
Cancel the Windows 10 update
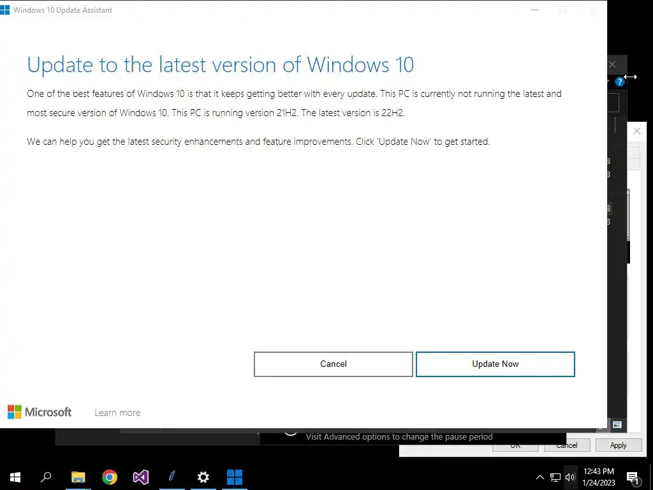coord(333,364)
